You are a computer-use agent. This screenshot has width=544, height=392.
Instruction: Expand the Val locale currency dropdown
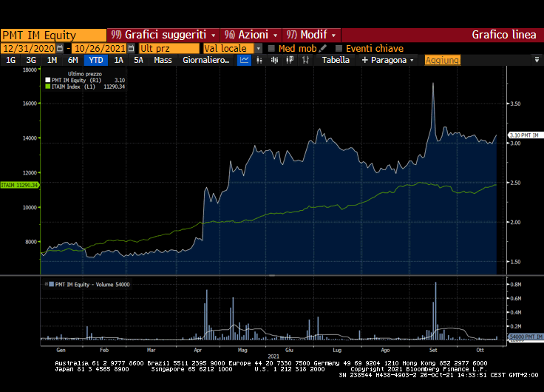click(259, 48)
